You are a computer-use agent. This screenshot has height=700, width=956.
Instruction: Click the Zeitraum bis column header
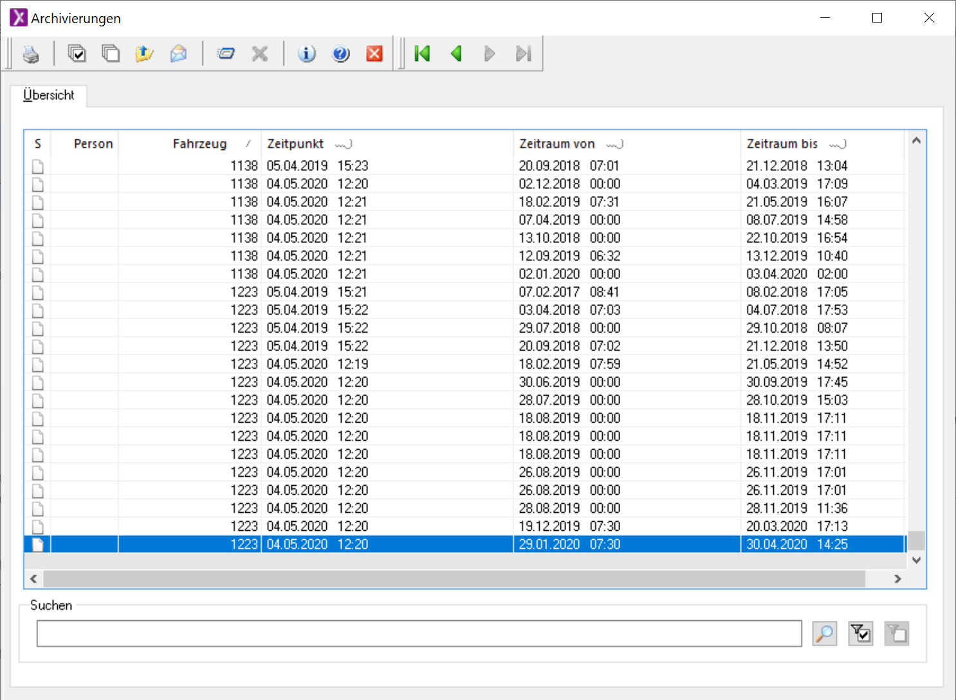point(782,144)
